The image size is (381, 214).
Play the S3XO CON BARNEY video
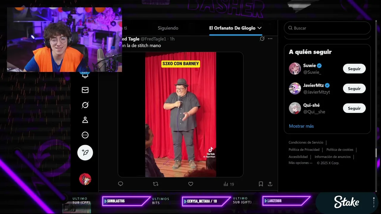181,114
